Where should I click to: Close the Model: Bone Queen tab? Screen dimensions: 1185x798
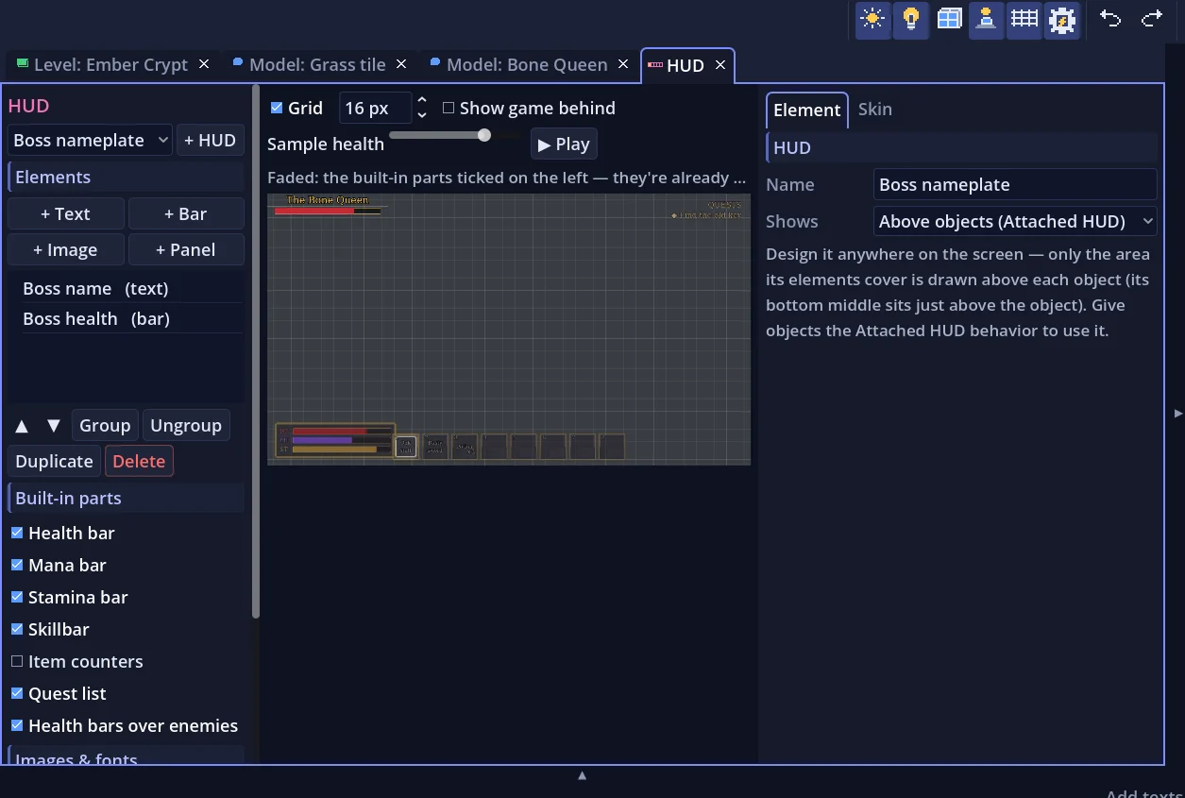pos(623,64)
